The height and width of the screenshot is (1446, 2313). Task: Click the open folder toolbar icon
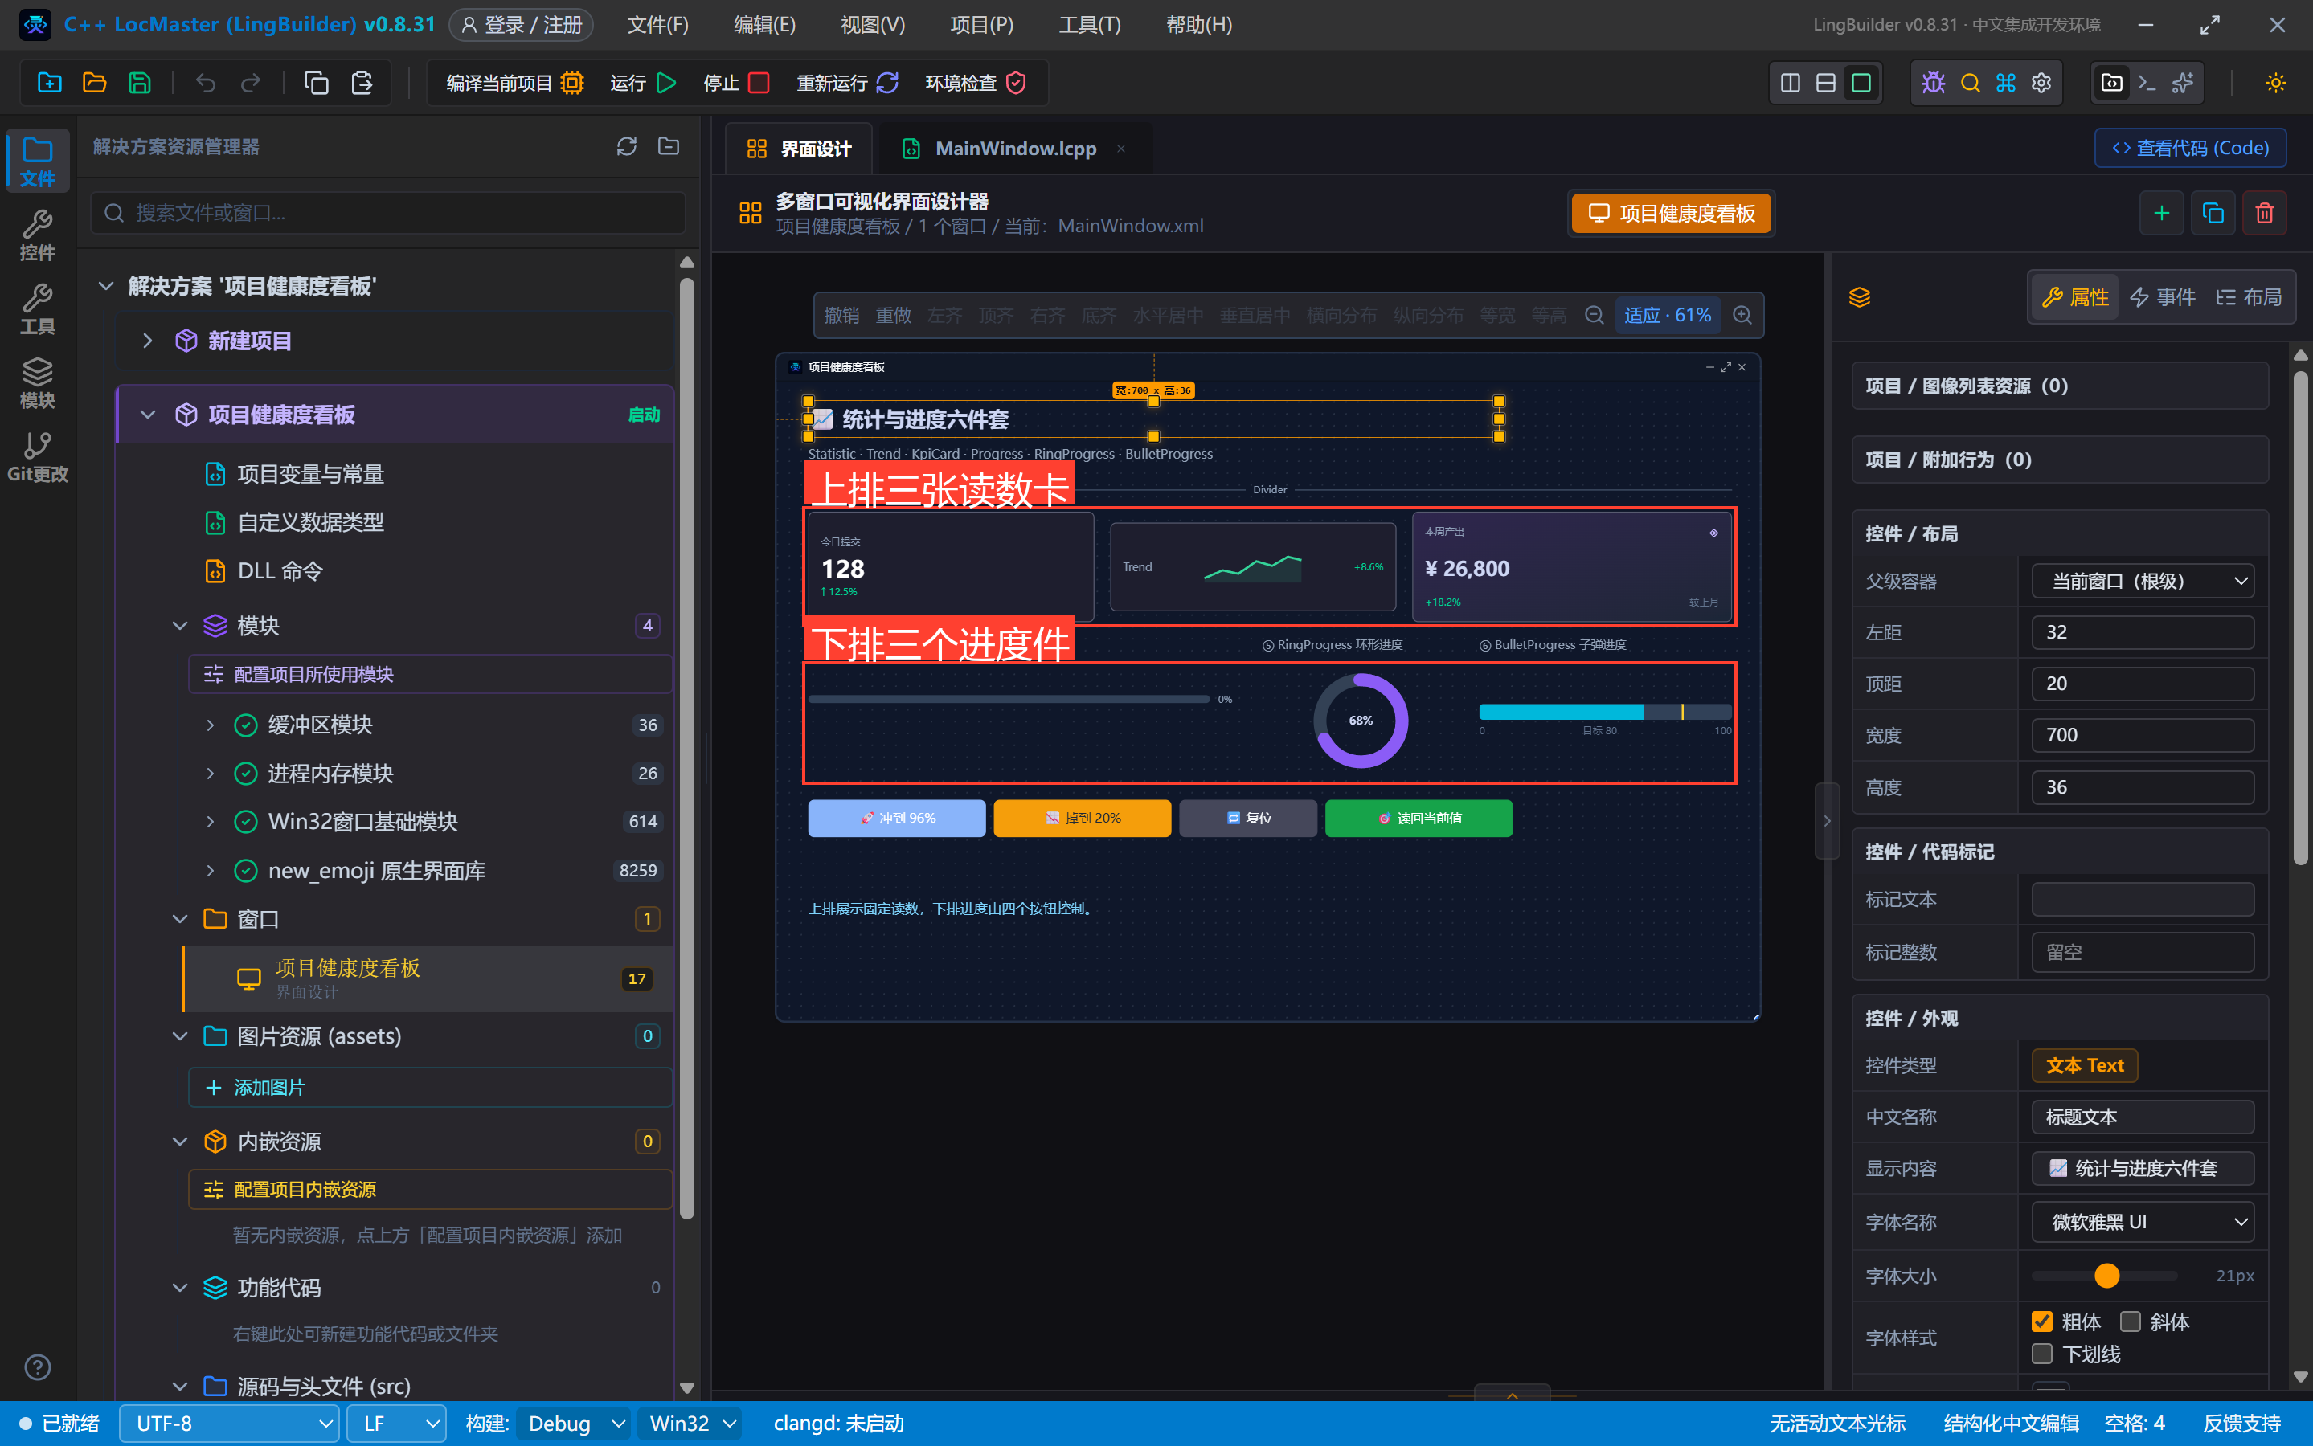(95, 84)
